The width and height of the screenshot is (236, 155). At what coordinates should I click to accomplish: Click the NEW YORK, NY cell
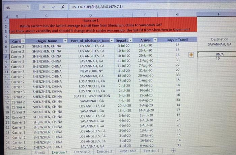coord(91,71)
